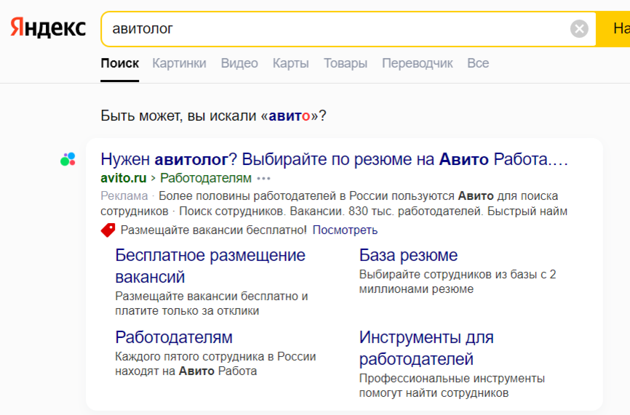Click the yellow search button
630x415 pixels.
pyautogui.click(x=613, y=29)
